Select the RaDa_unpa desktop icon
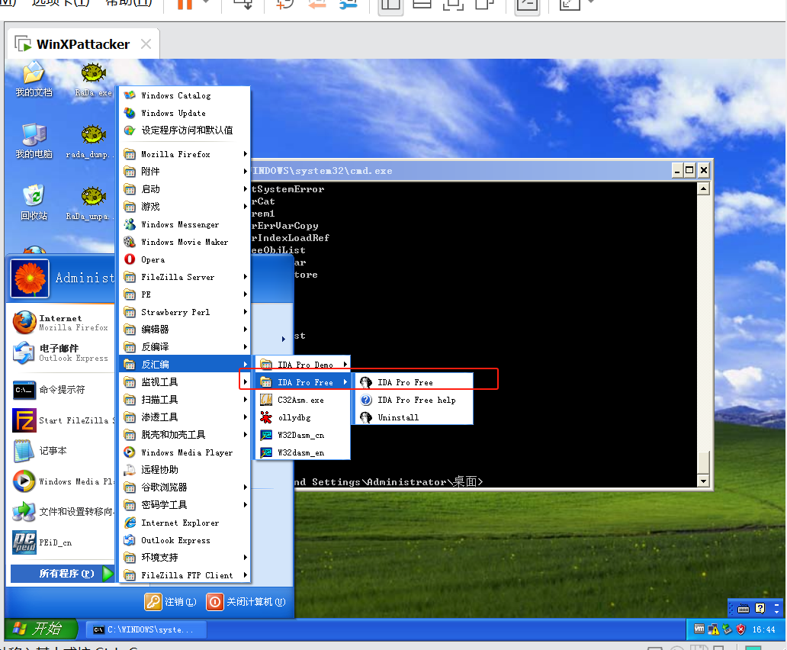 (93, 203)
